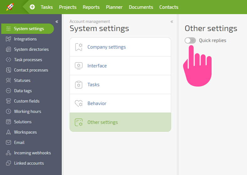
Task: Click the Solutions sidebar icon
Action: (x=8, y=122)
